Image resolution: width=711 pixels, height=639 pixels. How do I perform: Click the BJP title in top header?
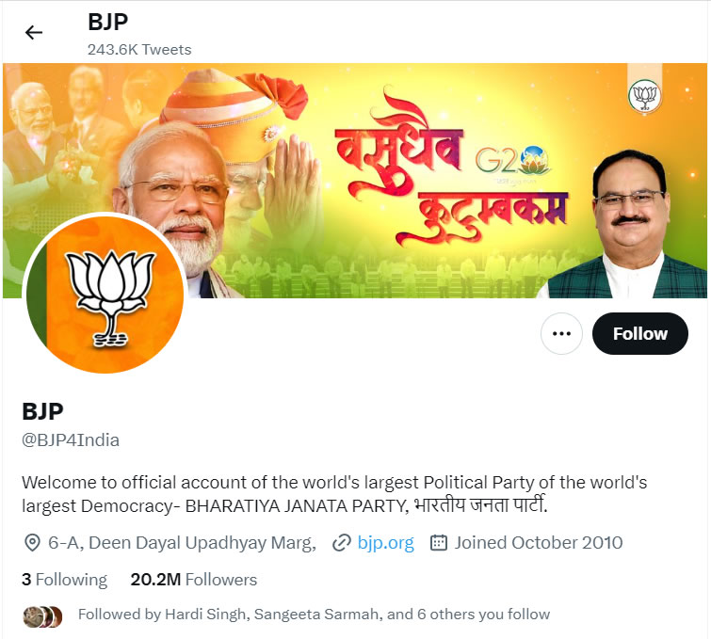(108, 22)
